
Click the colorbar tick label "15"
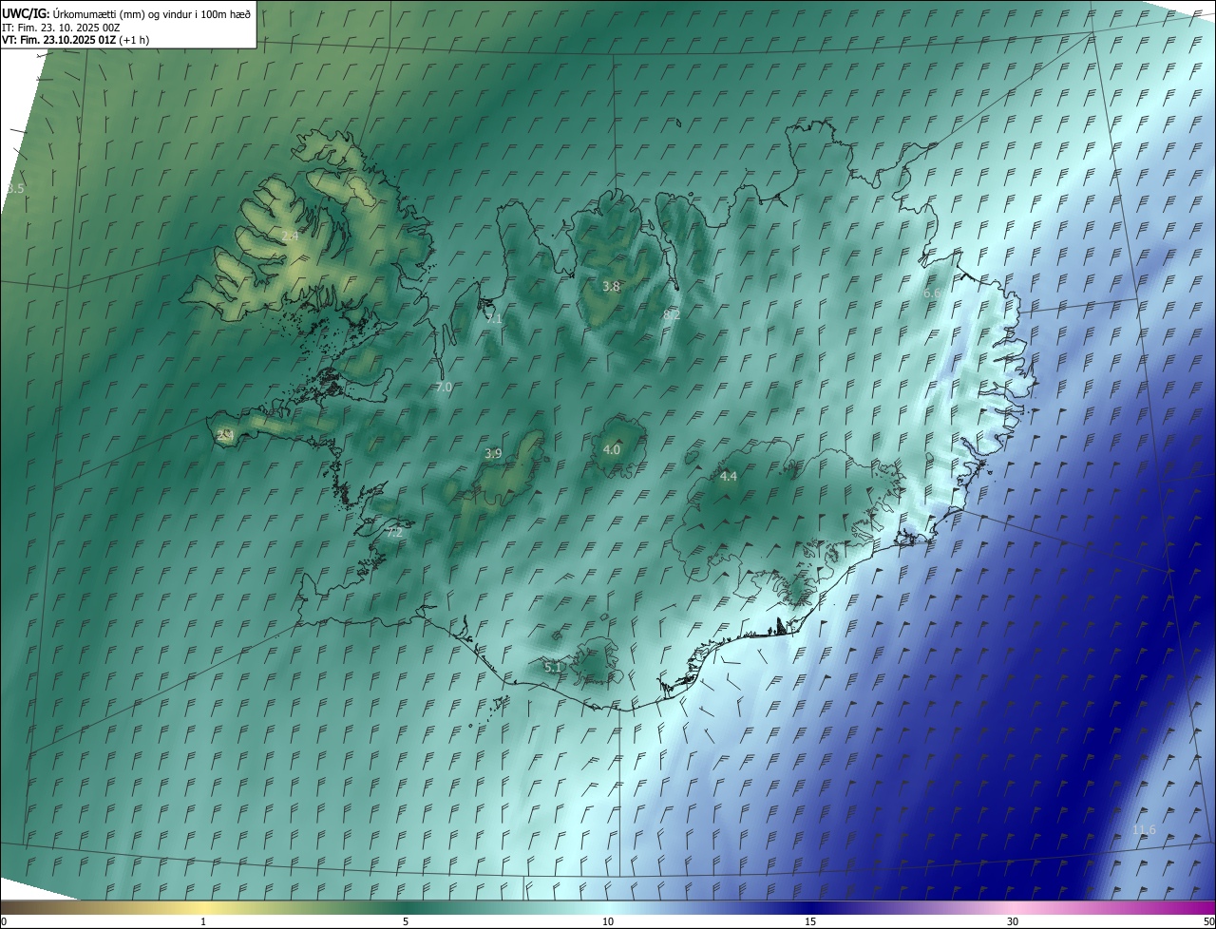click(810, 921)
